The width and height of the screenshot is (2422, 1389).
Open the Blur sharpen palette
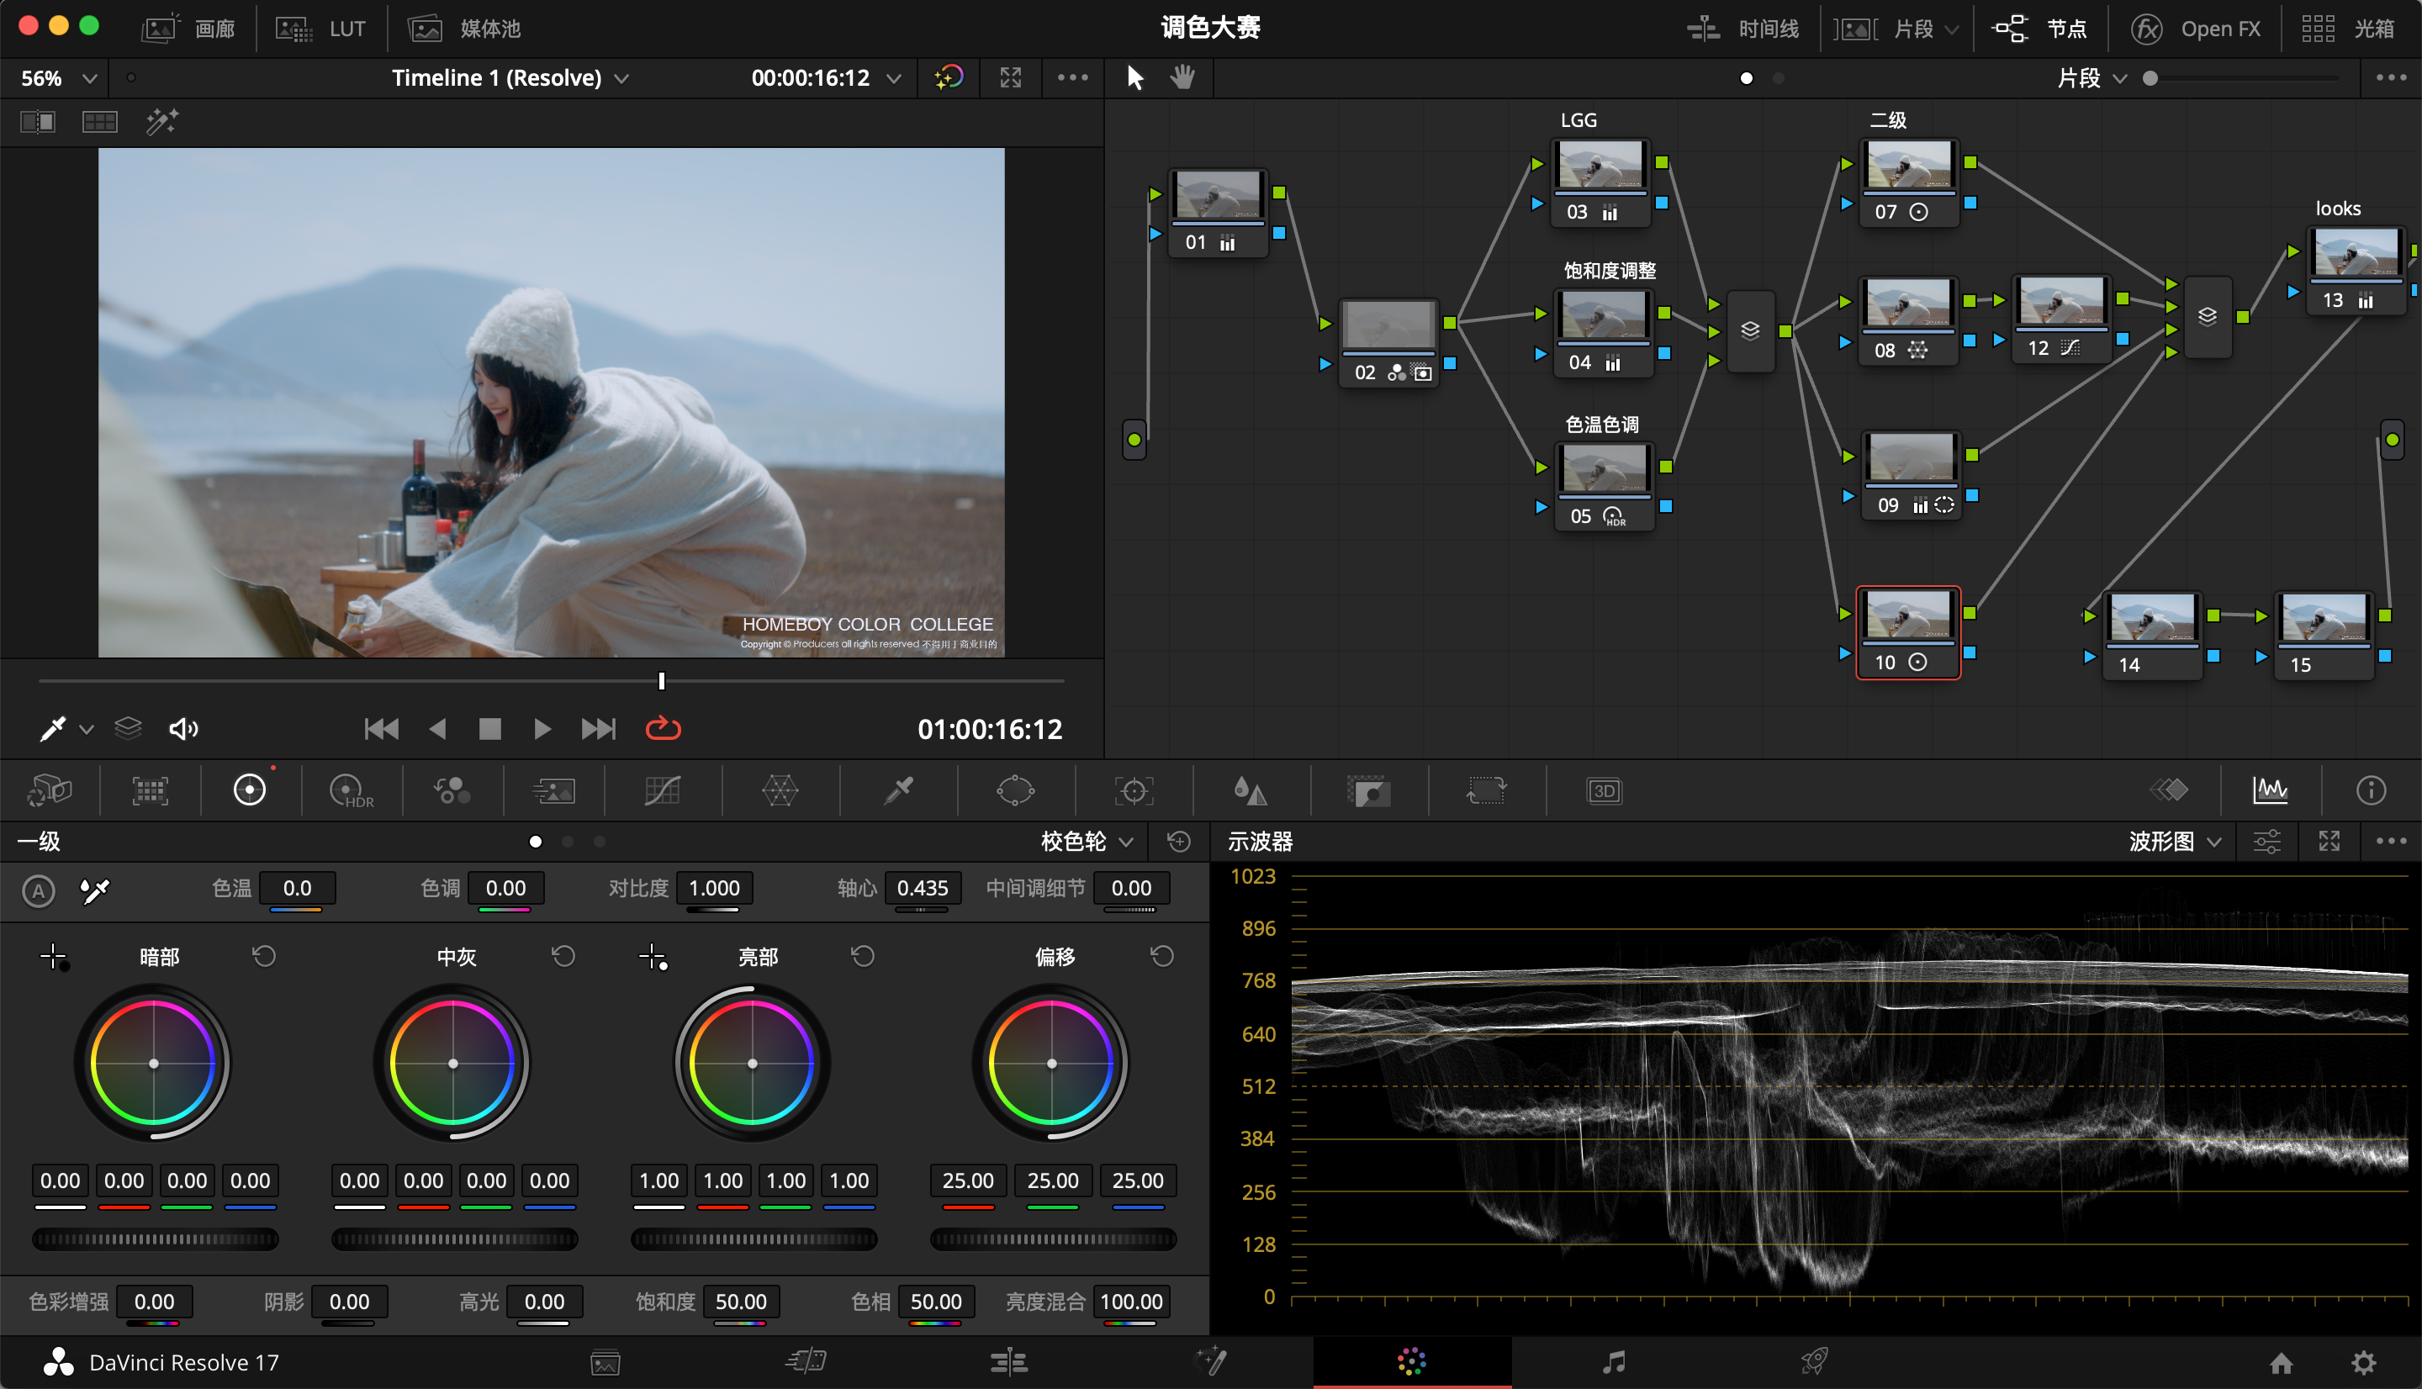[1250, 791]
